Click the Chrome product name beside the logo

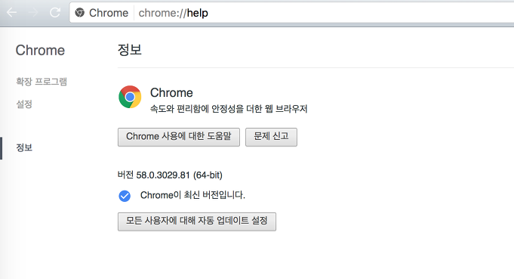point(171,92)
